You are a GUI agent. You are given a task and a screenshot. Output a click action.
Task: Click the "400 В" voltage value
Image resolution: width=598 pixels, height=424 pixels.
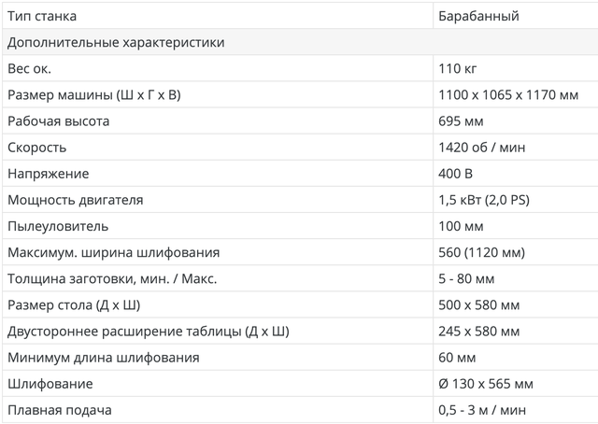(x=456, y=174)
